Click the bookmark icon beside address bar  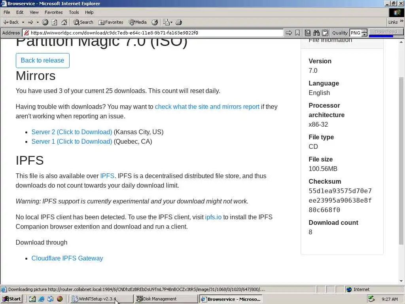pos(297,32)
